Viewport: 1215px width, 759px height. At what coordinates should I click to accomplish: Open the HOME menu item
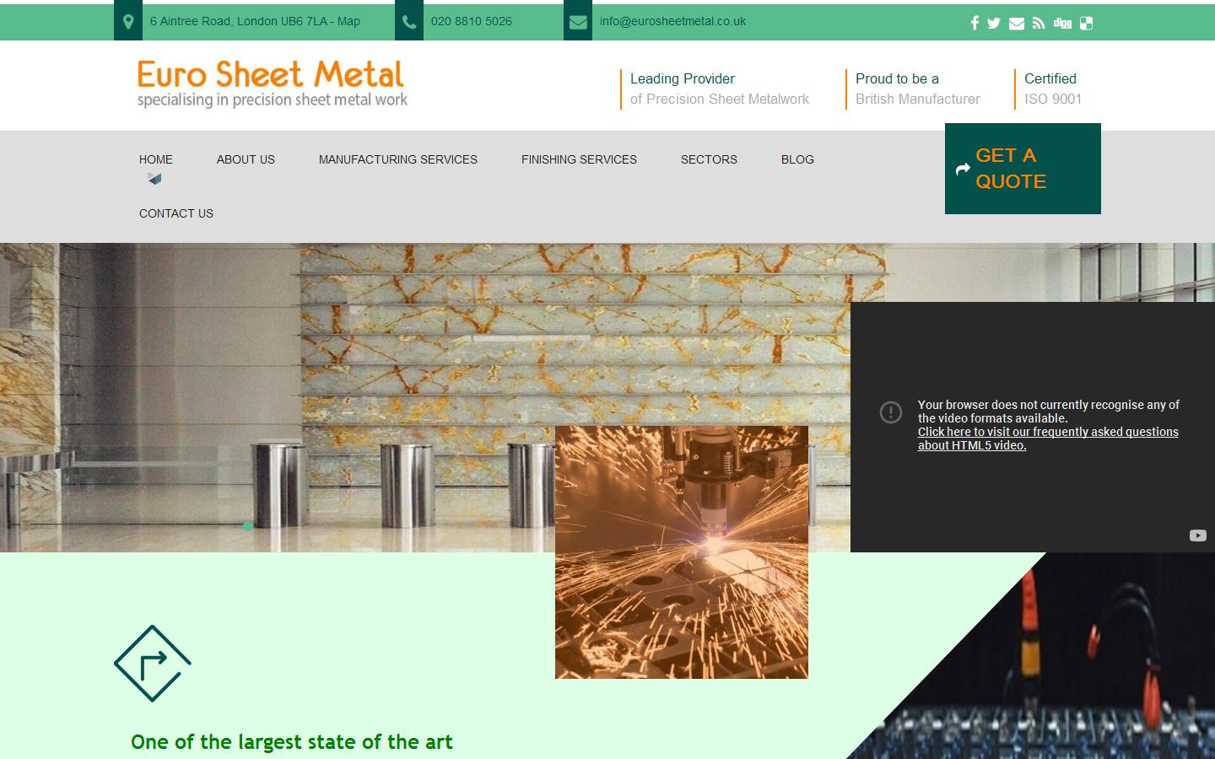coord(156,159)
